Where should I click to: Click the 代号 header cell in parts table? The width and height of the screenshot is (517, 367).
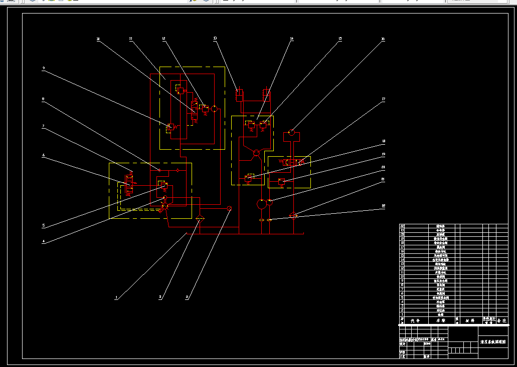pos(416,320)
